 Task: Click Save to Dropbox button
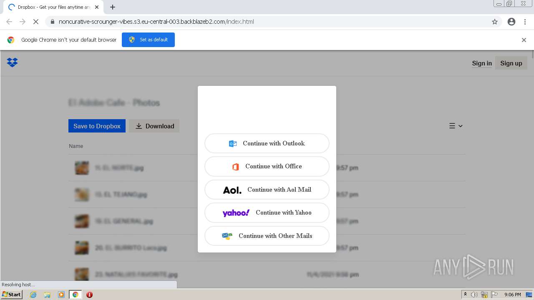[x=97, y=126]
